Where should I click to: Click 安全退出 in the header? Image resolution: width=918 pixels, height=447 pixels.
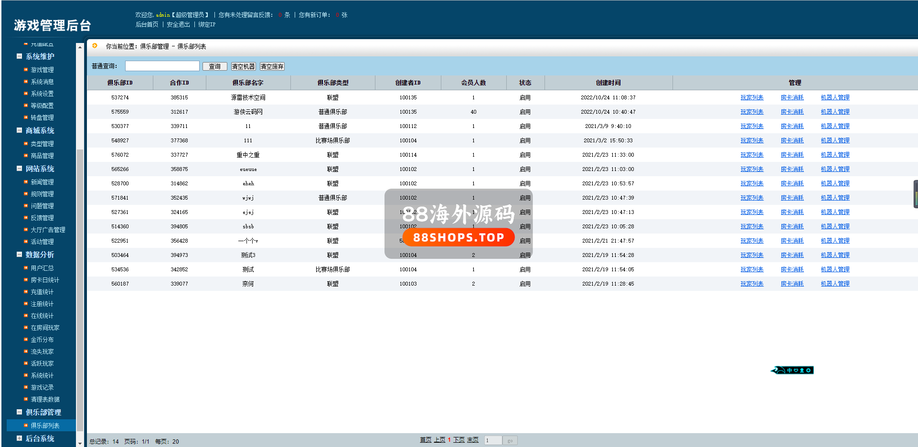point(178,24)
